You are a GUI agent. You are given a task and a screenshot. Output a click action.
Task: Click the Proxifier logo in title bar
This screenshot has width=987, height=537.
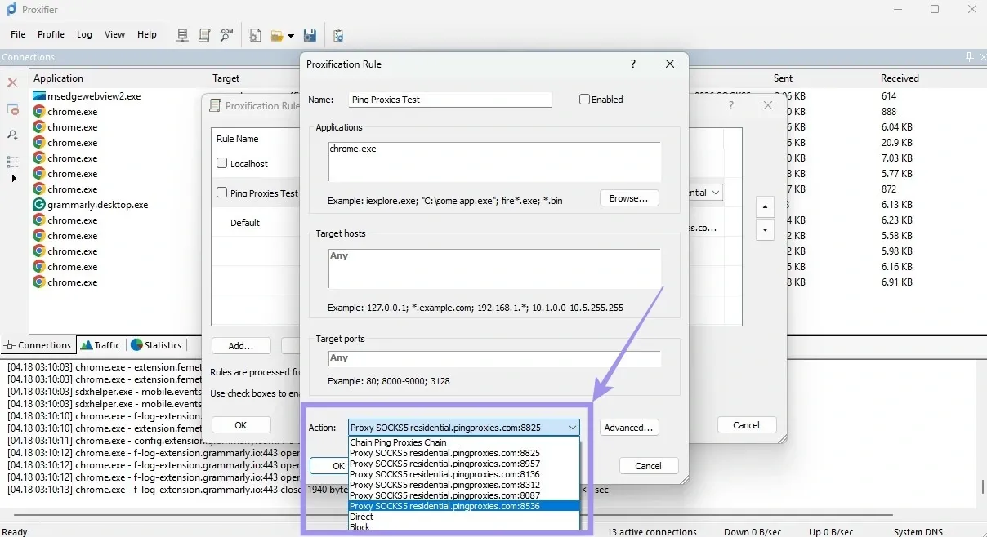click(11, 9)
